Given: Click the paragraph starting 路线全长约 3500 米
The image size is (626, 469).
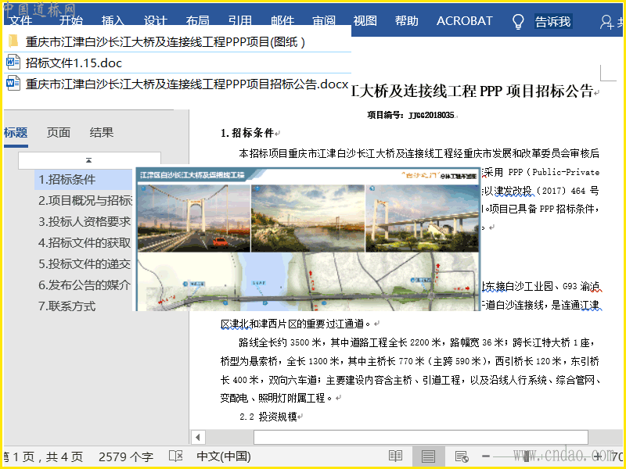Looking at the screenshot, I should (x=409, y=370).
